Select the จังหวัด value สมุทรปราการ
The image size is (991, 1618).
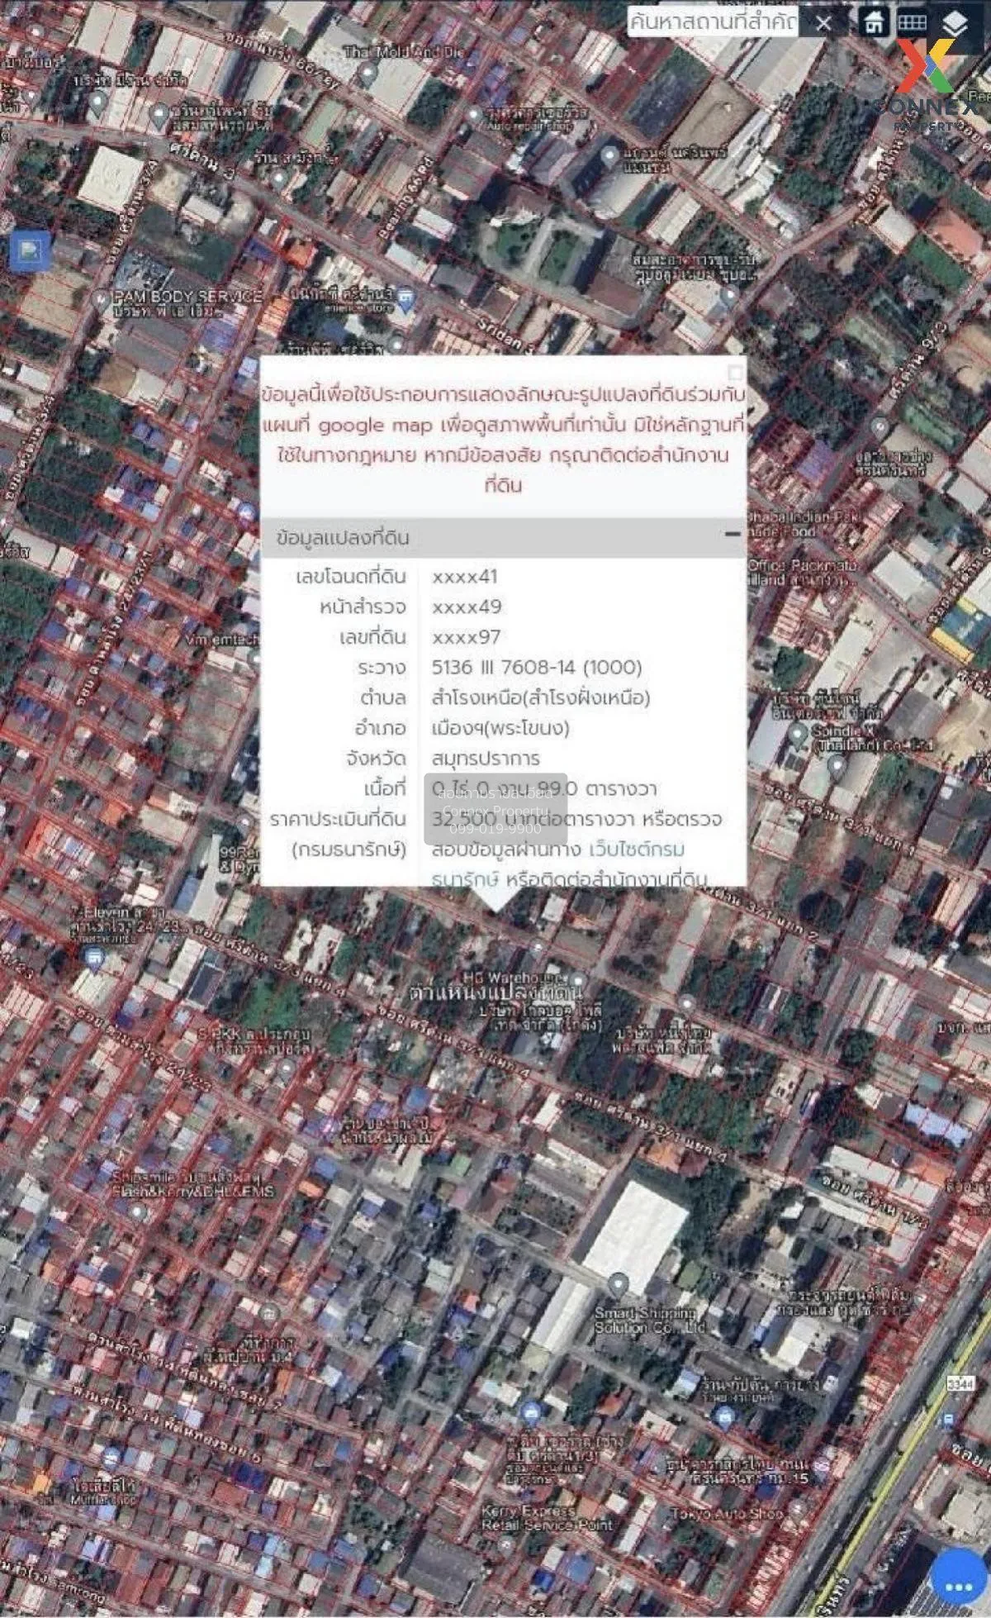pos(486,758)
